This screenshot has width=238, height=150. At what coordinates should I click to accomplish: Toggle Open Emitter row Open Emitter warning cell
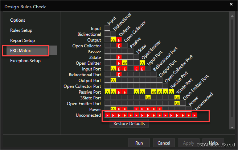coord(142,63)
